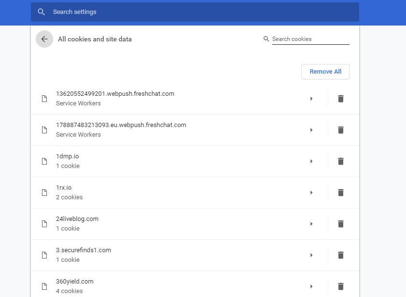Click 'Service Workers' under 13620552499201.webpush.freshchat.com
The height and width of the screenshot is (297, 406).
click(78, 103)
